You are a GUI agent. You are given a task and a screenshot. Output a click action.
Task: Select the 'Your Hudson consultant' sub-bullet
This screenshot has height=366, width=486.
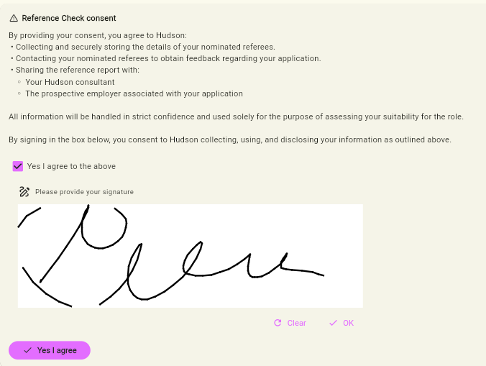[x=70, y=82]
